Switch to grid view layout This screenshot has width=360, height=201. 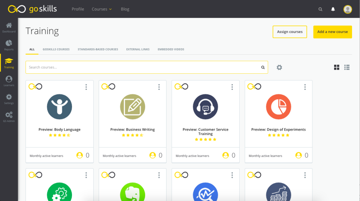pos(337,67)
